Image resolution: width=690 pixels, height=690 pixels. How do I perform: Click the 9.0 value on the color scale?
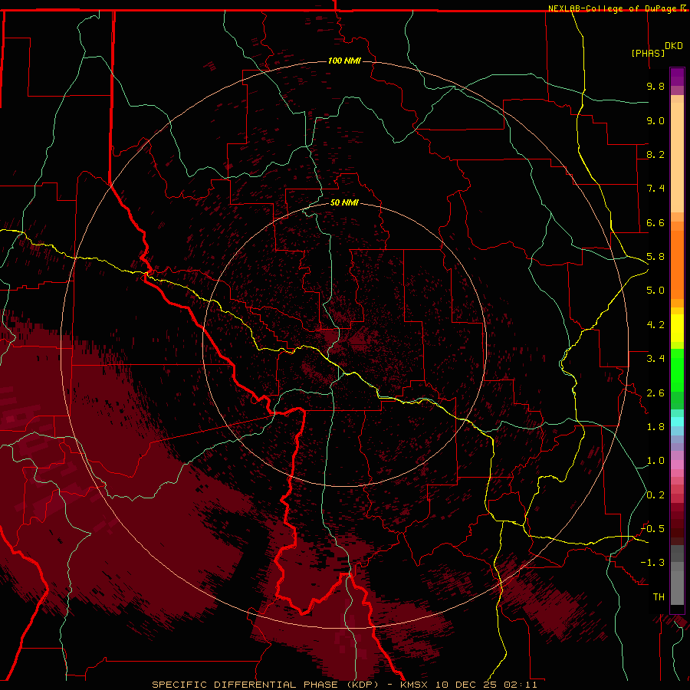click(655, 120)
